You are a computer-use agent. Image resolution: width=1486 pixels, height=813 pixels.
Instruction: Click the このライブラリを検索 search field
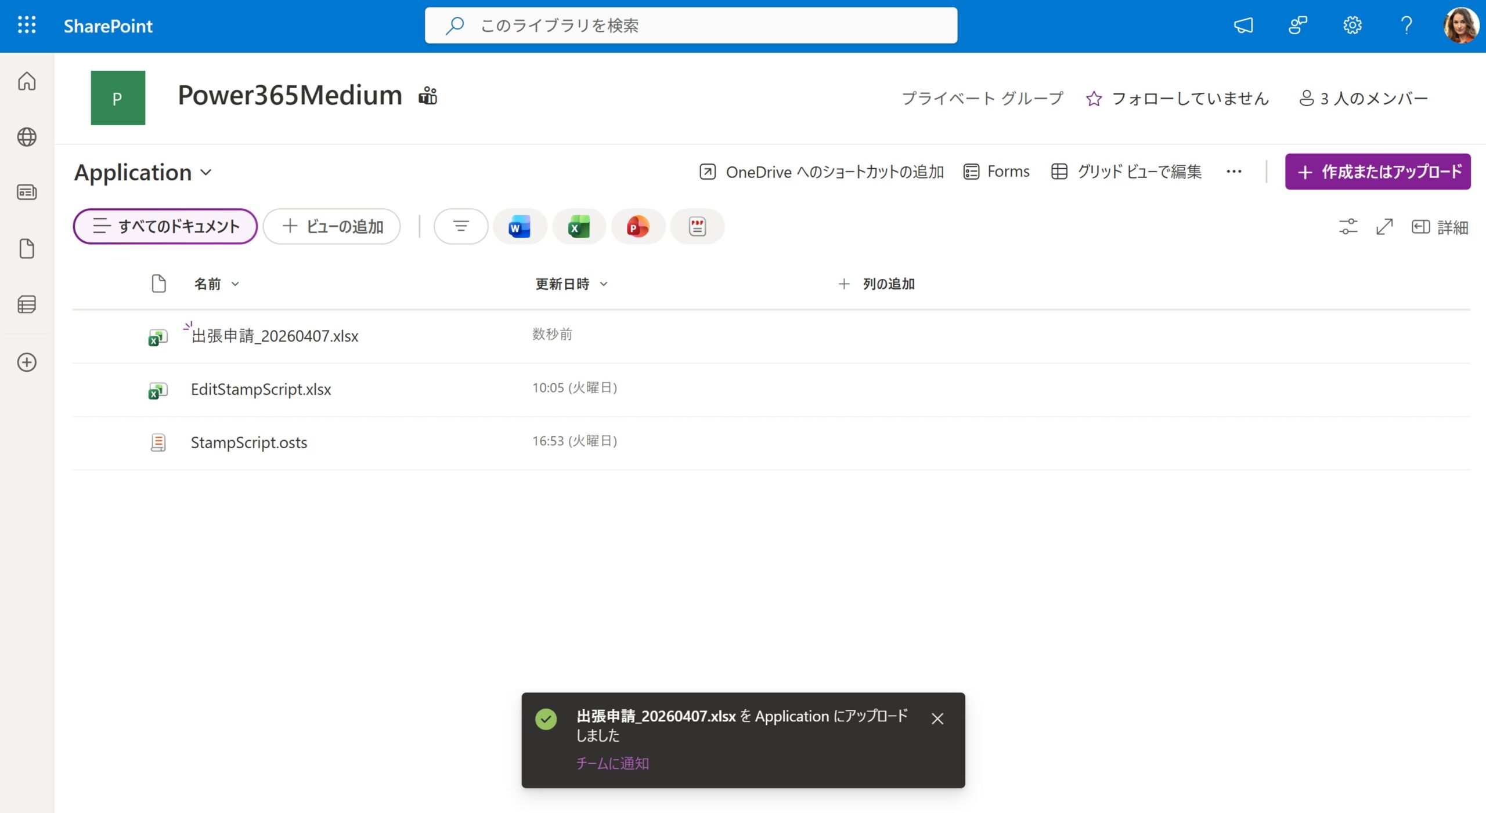click(690, 25)
